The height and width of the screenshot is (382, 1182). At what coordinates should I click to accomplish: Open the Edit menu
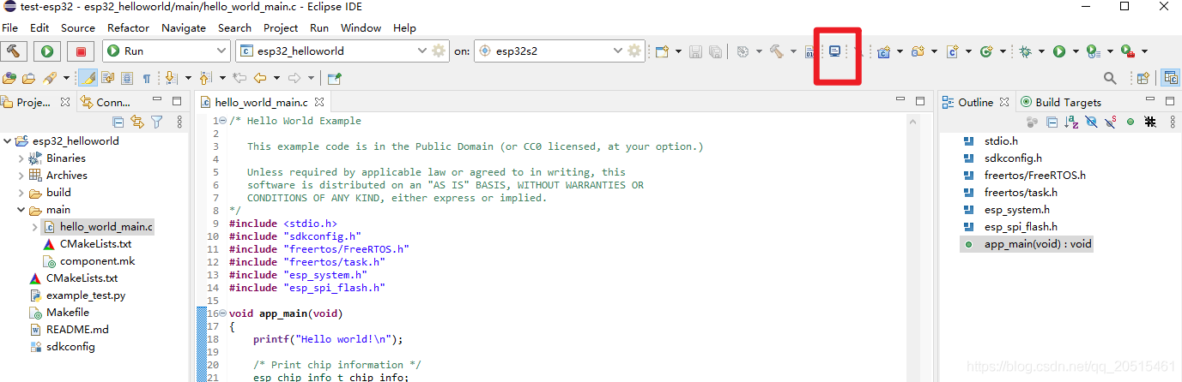point(39,27)
